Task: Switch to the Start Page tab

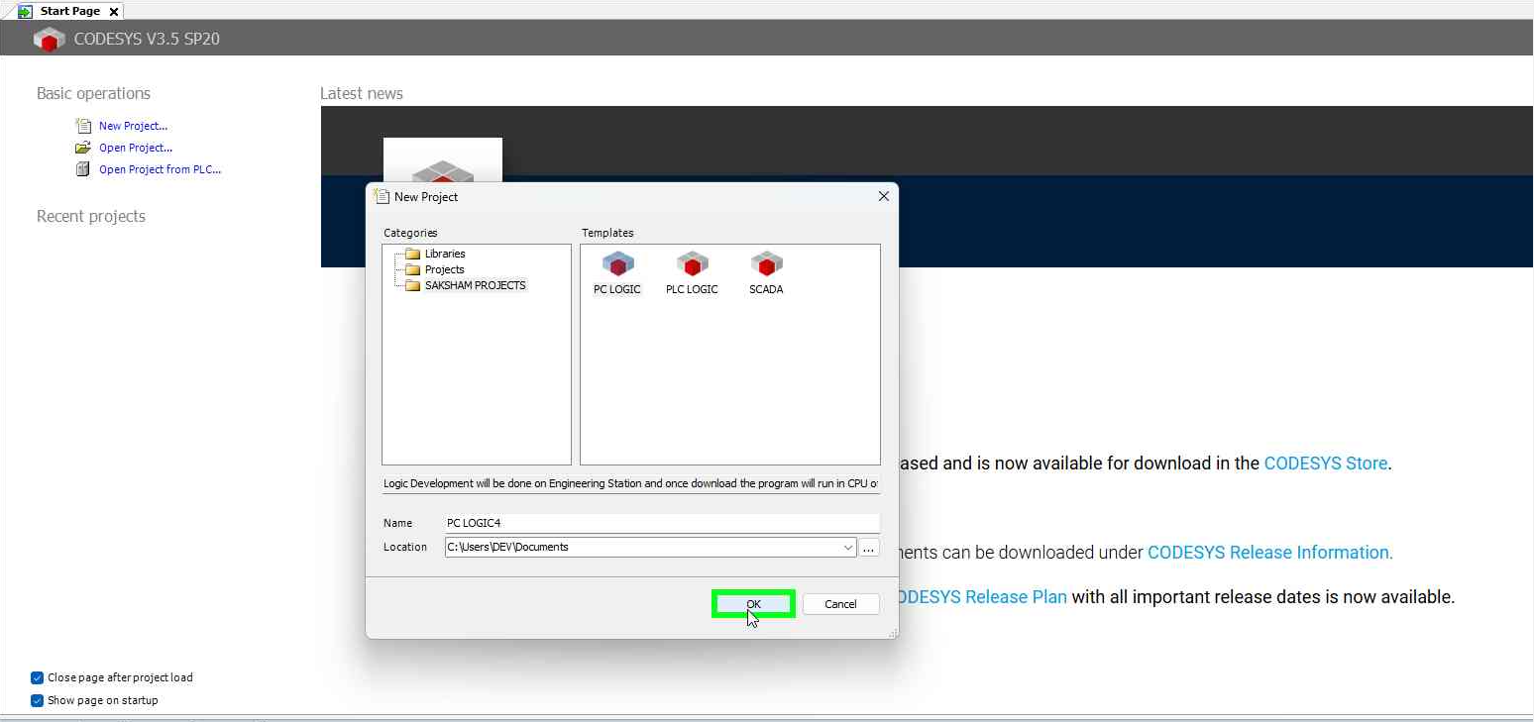Action: coord(69,11)
